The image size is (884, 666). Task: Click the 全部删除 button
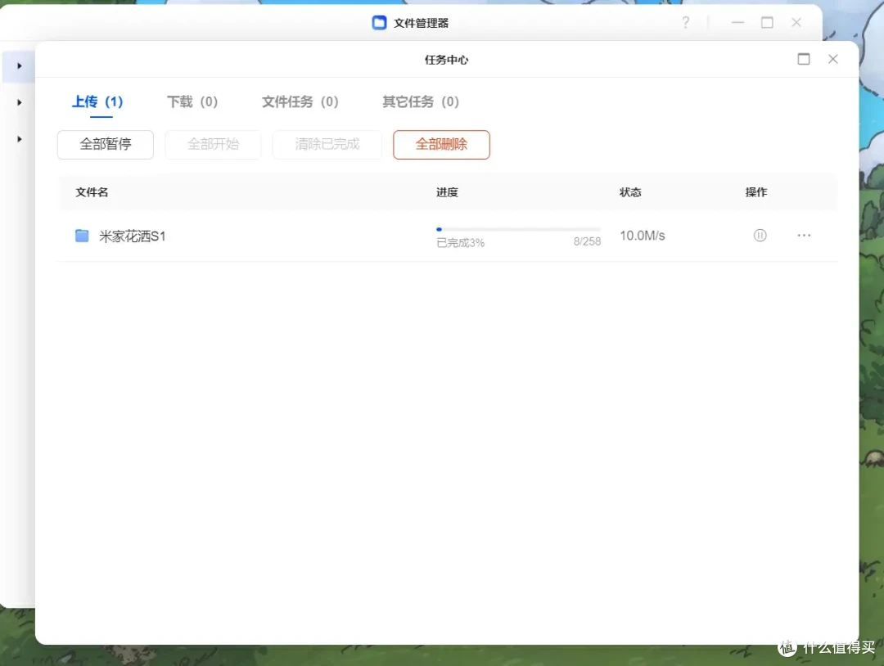(x=441, y=145)
